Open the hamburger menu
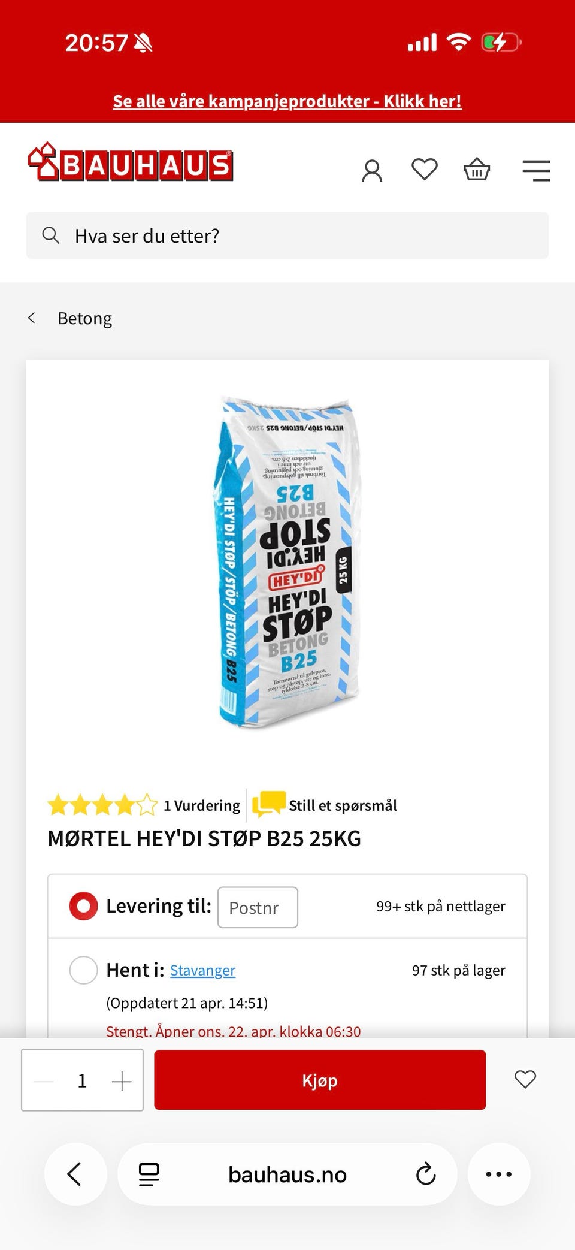 pos(536,170)
